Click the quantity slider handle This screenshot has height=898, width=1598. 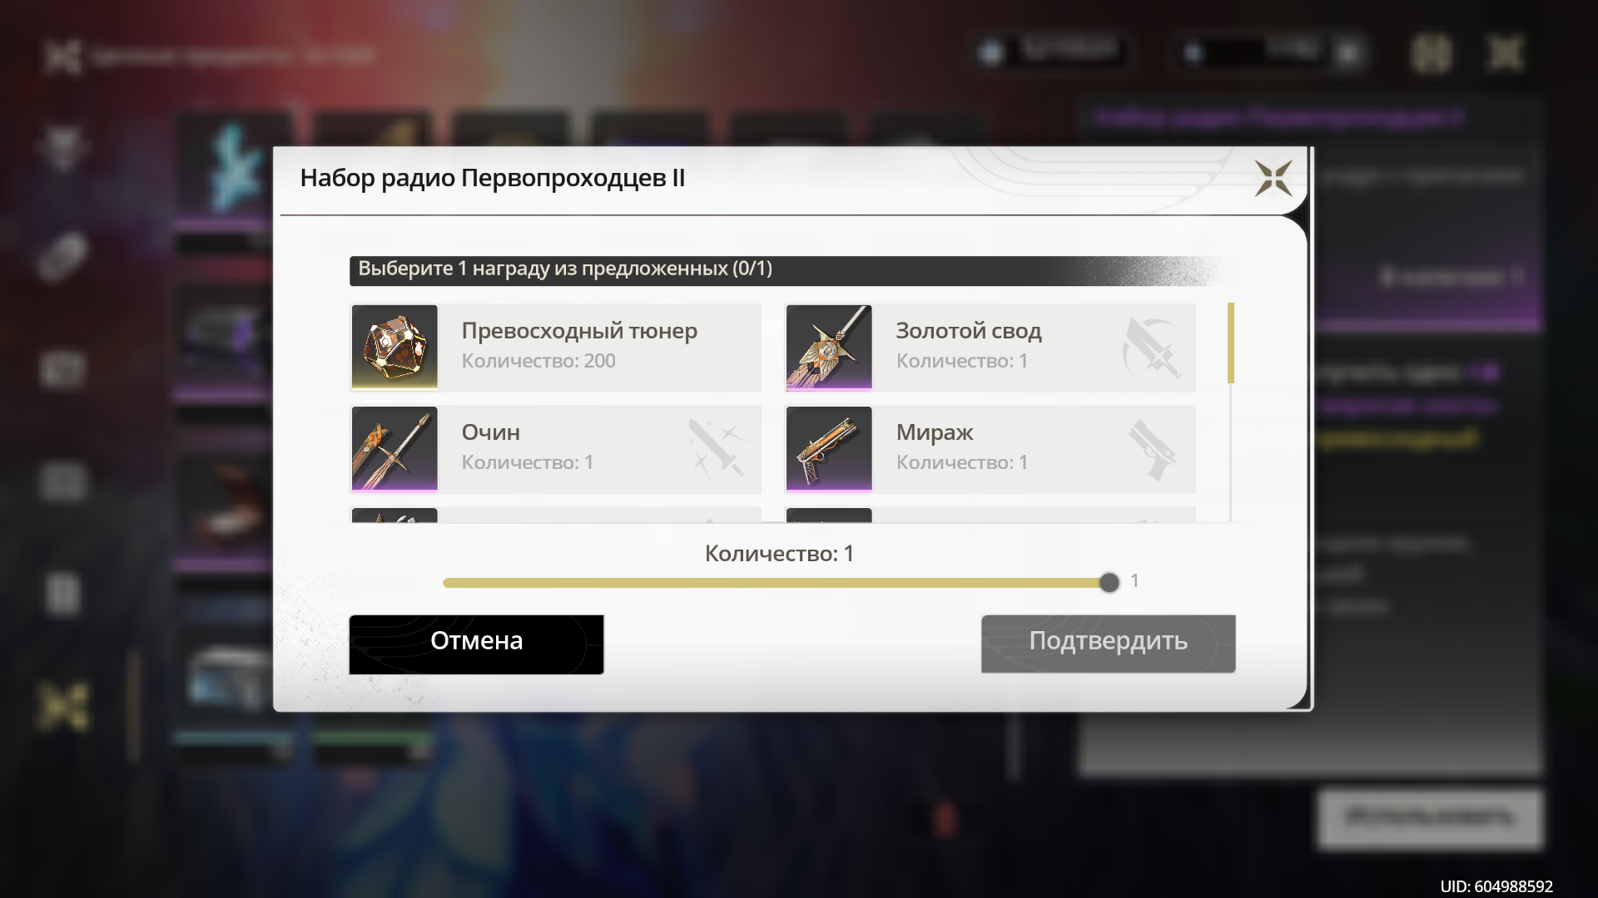click(x=1109, y=583)
